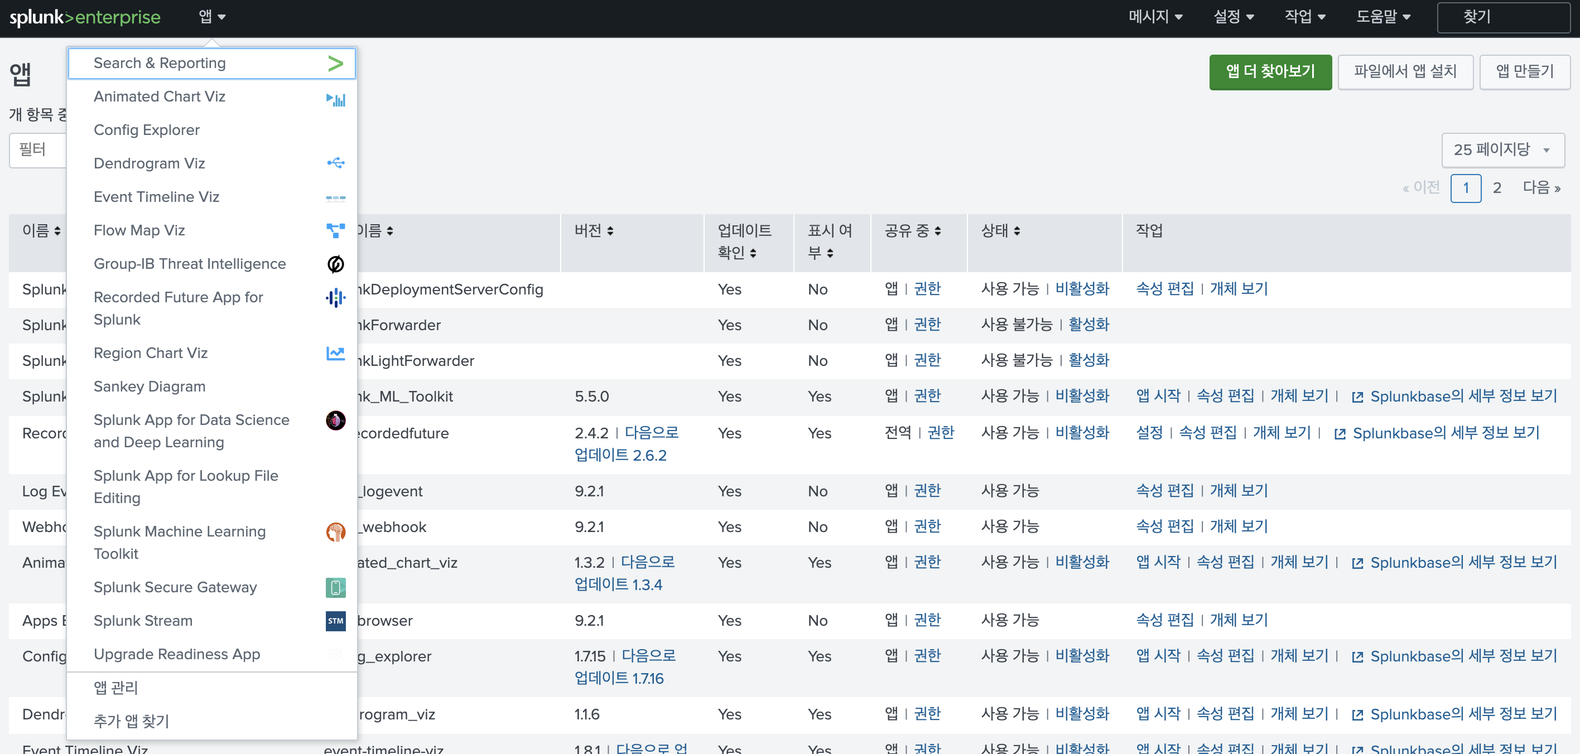Click the Recorded Future app icon
1580x754 pixels.
pyautogui.click(x=335, y=298)
